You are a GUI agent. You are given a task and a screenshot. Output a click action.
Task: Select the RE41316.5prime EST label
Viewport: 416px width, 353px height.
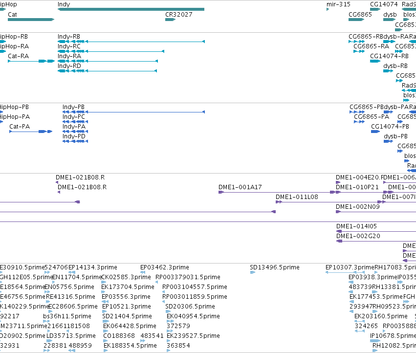pyautogui.click(x=70, y=296)
